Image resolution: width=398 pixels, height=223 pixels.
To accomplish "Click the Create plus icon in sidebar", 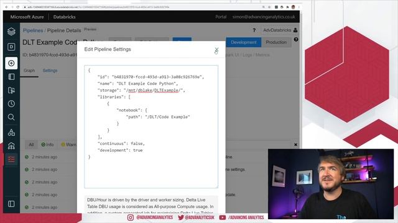I will [x=11, y=63].
